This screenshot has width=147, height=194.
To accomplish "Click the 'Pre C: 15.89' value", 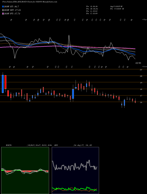I will pos(92,14).
